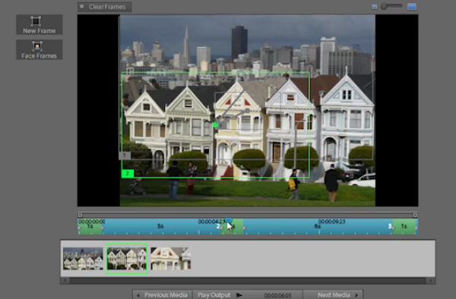Click the large zoom-in icon beside the zoom slider

tap(412, 6)
